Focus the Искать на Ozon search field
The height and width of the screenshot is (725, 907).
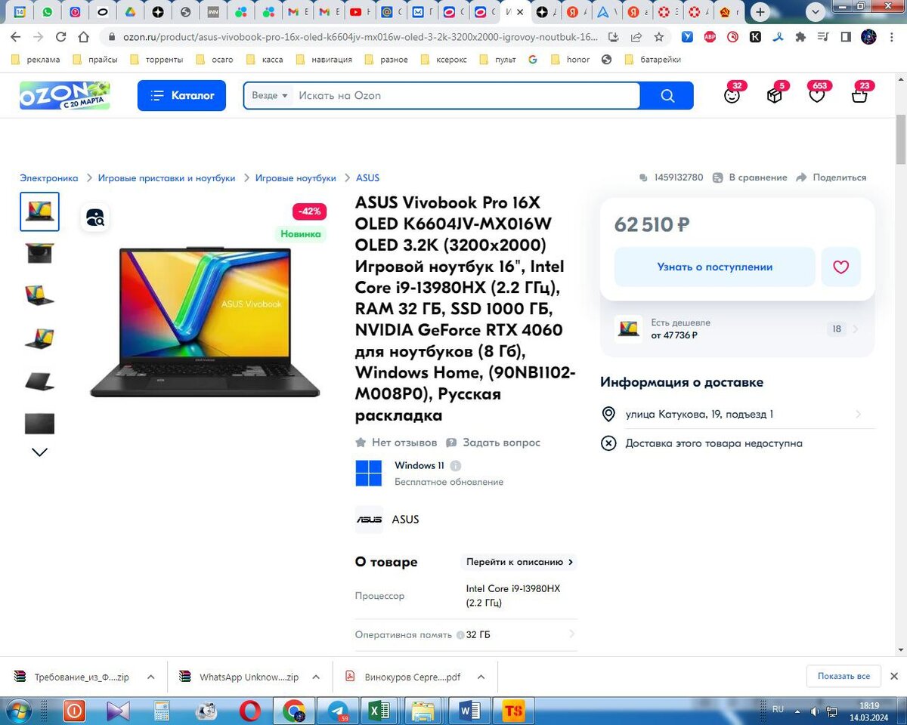[x=466, y=96]
